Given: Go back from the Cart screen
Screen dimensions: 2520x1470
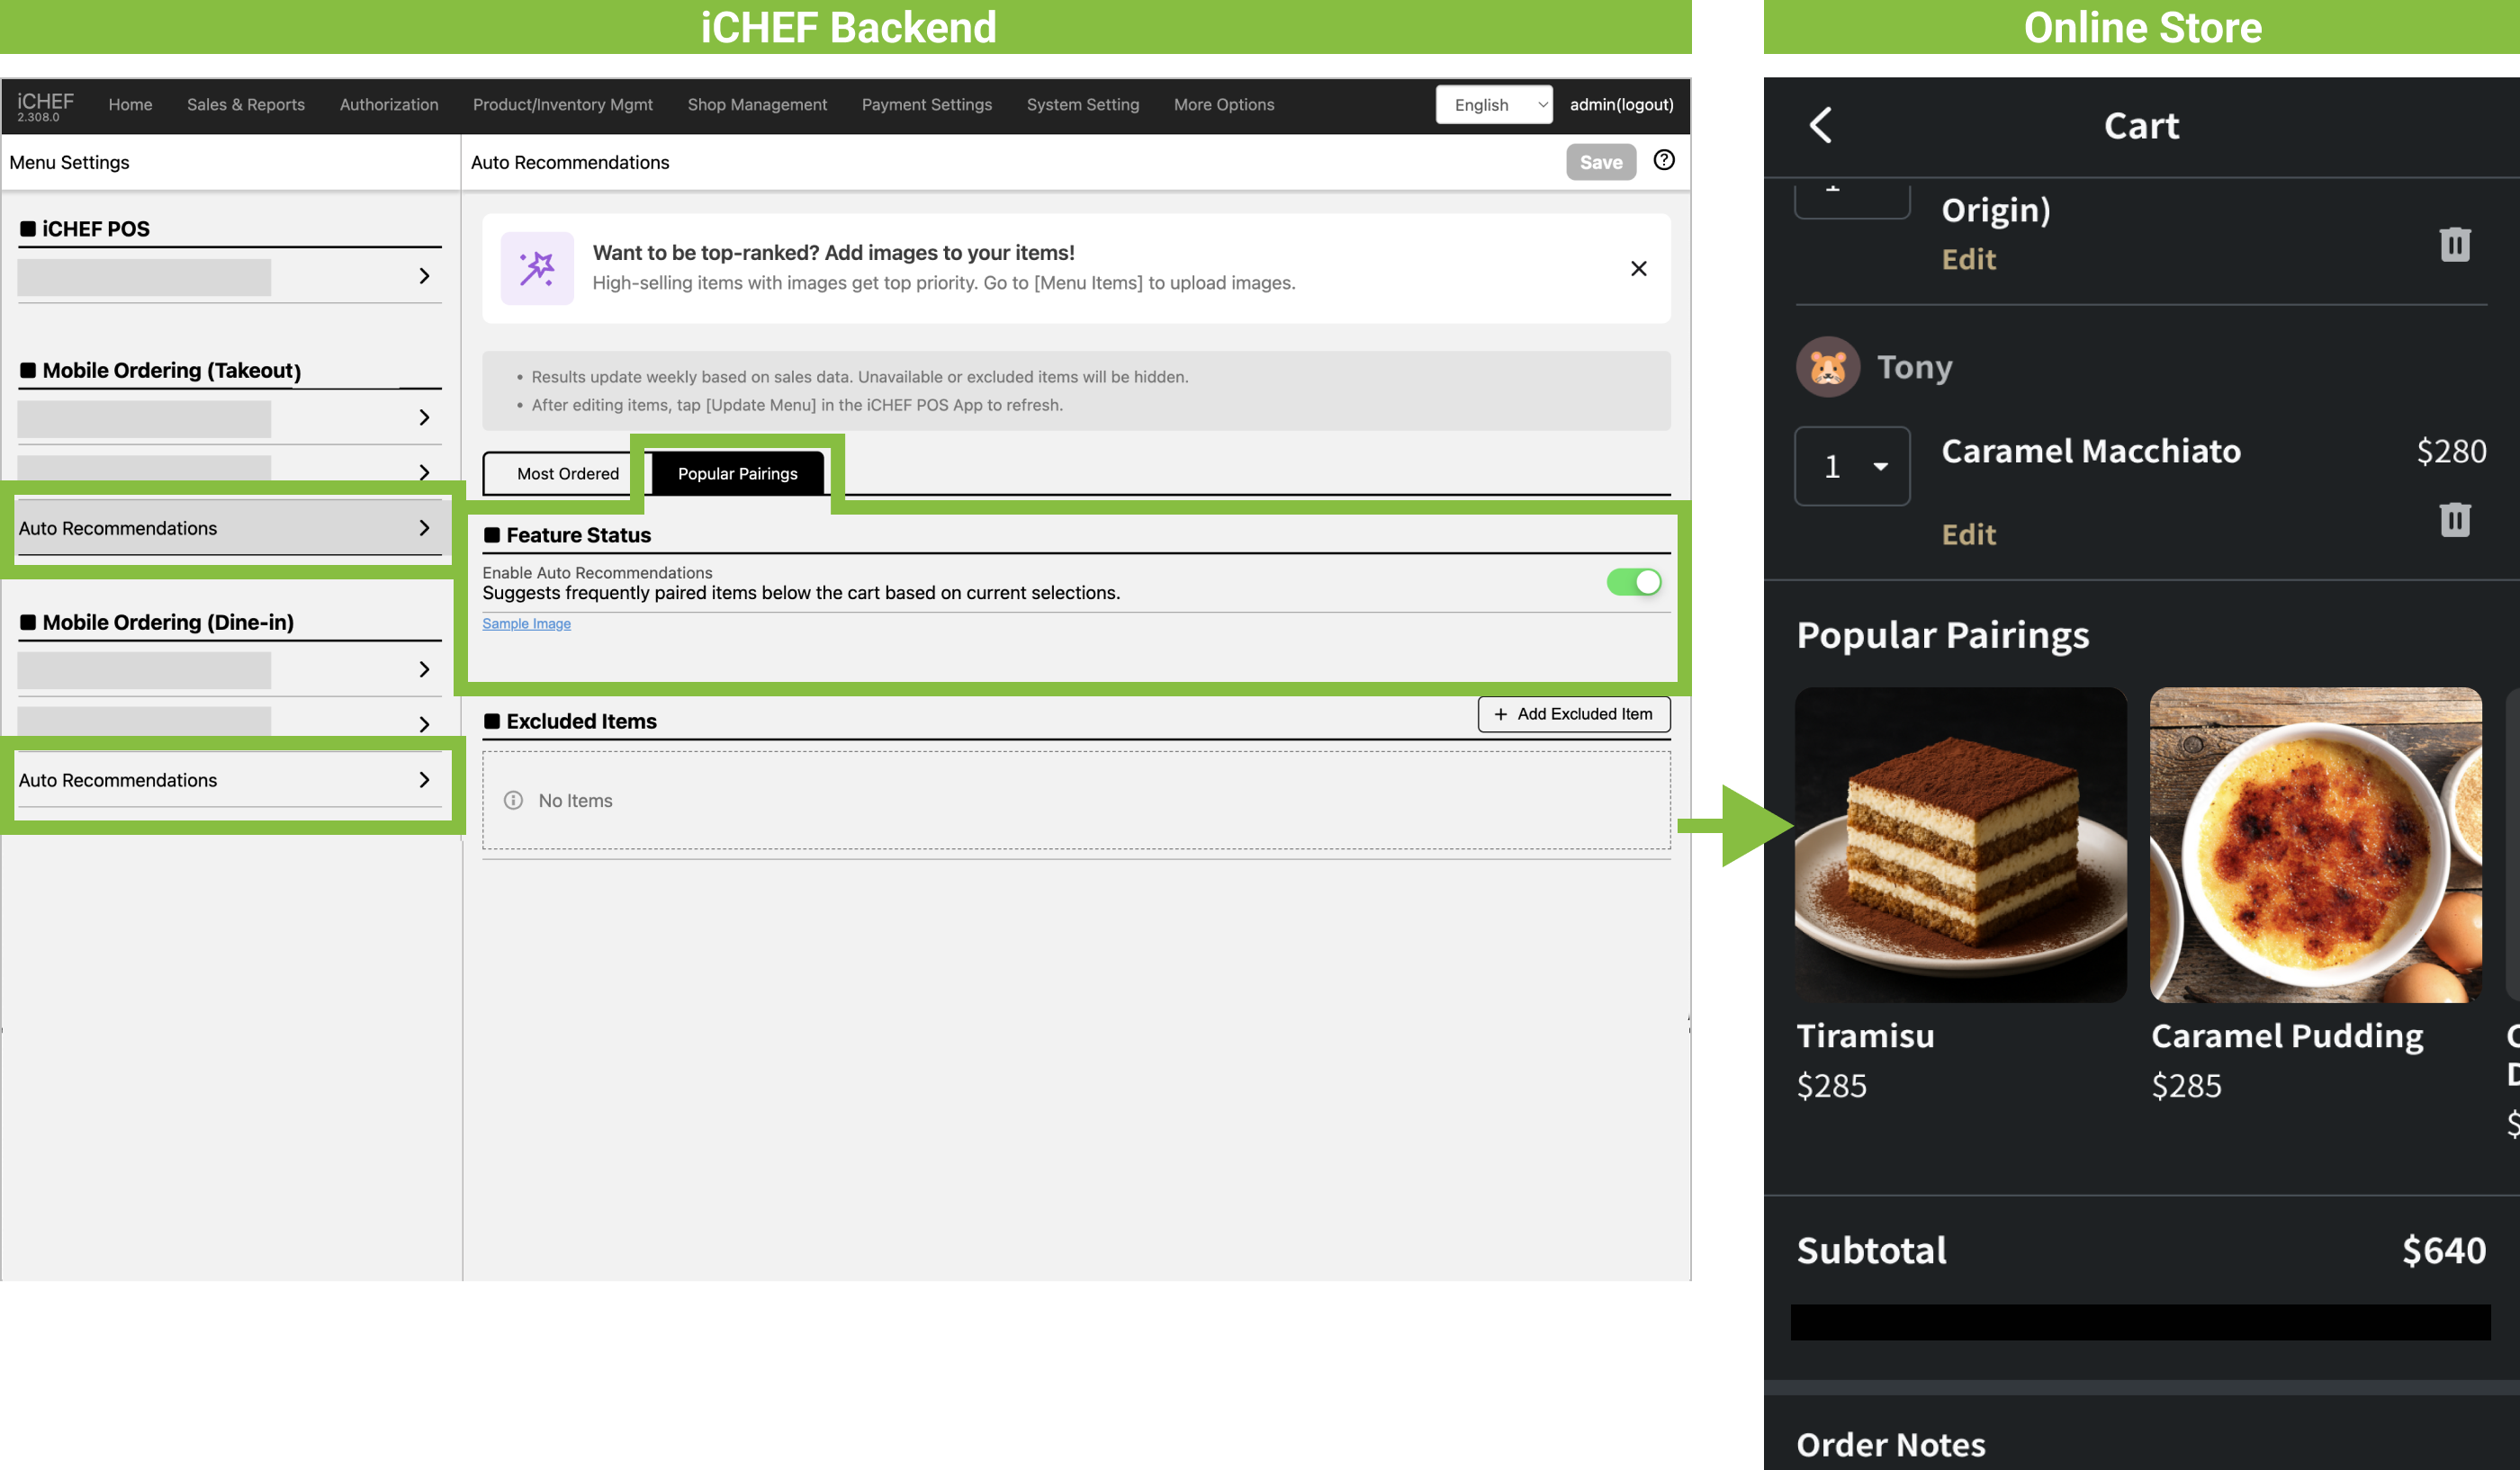Looking at the screenshot, I should (1821, 126).
